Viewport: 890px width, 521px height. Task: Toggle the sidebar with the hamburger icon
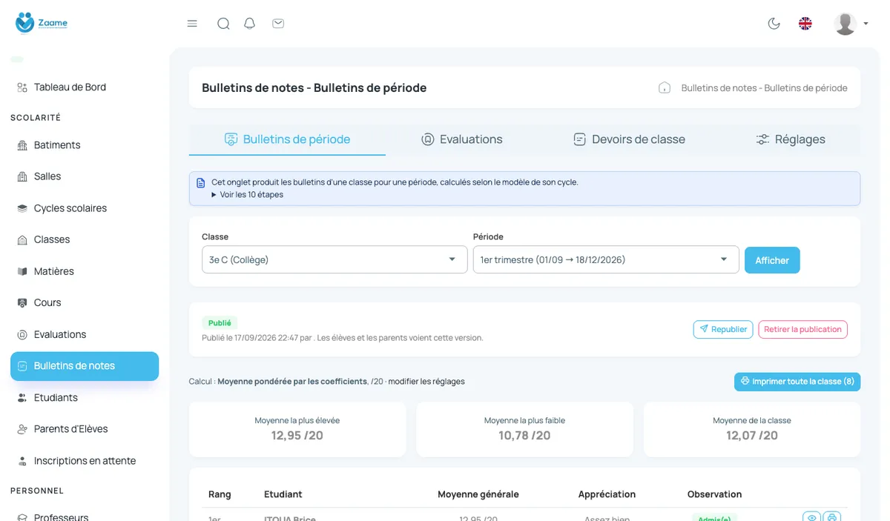[x=192, y=24]
